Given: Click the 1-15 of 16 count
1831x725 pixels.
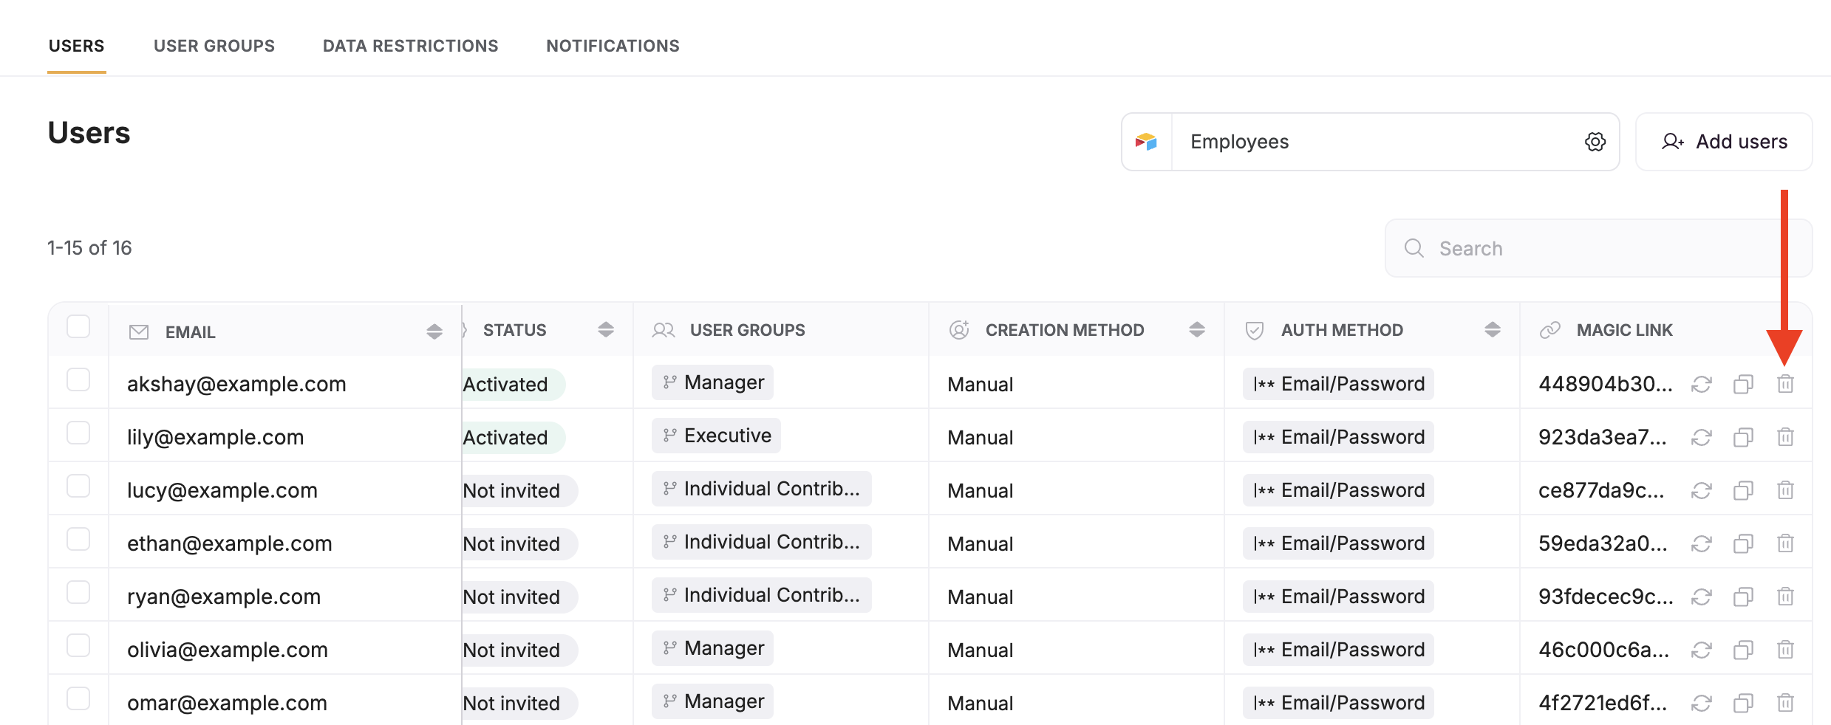Looking at the screenshot, I should coord(89,247).
